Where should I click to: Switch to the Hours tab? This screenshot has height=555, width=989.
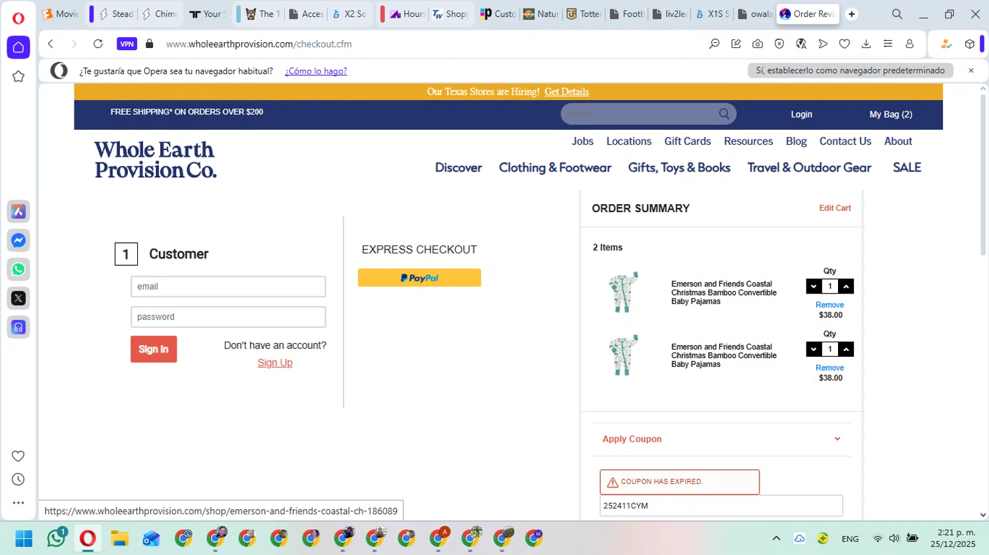pyautogui.click(x=407, y=14)
